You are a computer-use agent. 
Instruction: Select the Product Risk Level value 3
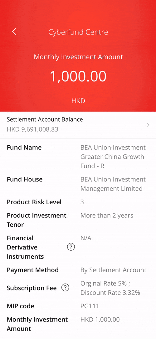point(82,202)
